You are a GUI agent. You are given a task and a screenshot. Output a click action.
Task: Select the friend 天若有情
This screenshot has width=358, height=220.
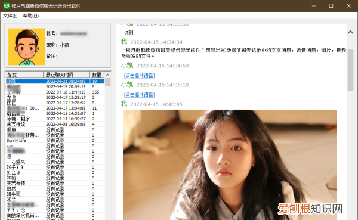(x=55, y=183)
